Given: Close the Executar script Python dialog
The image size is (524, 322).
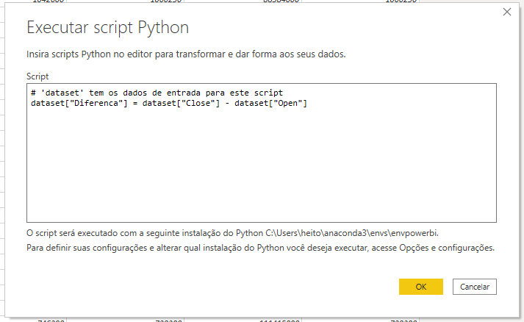Looking at the screenshot, I should click(x=506, y=12).
